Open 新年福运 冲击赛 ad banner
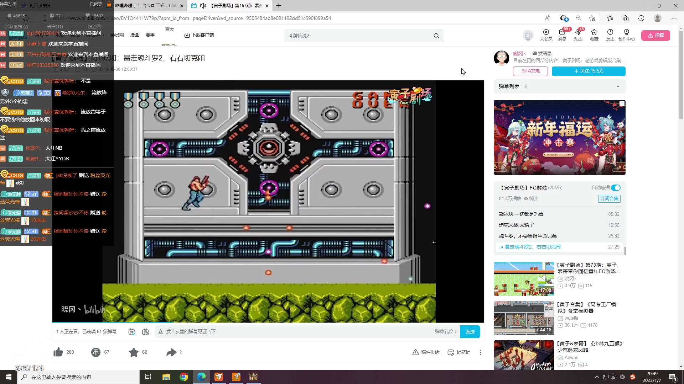Image resolution: width=684 pixels, height=384 pixels. pos(559,137)
